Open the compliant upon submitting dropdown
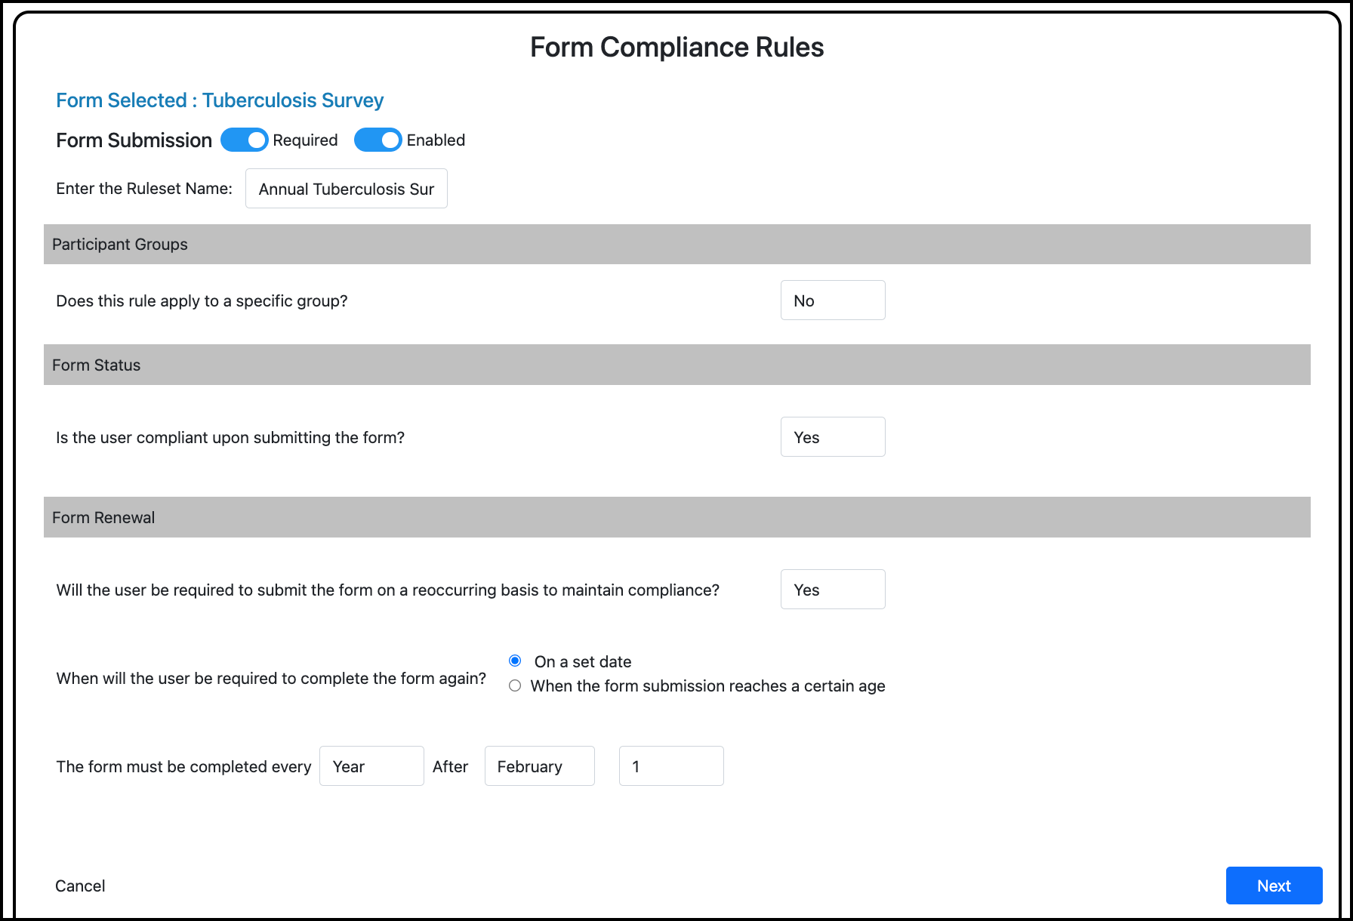1353x921 pixels. (x=833, y=437)
